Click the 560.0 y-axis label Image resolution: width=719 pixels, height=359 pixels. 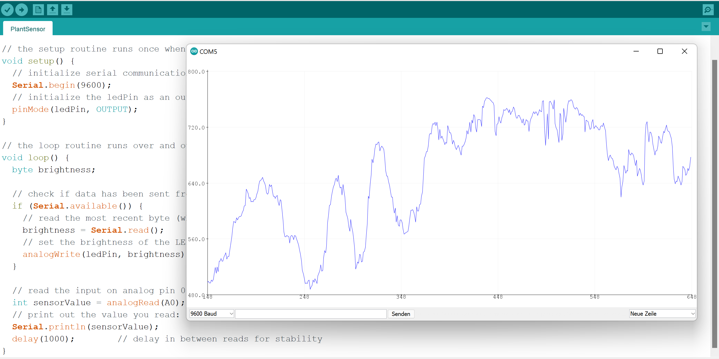click(196, 239)
